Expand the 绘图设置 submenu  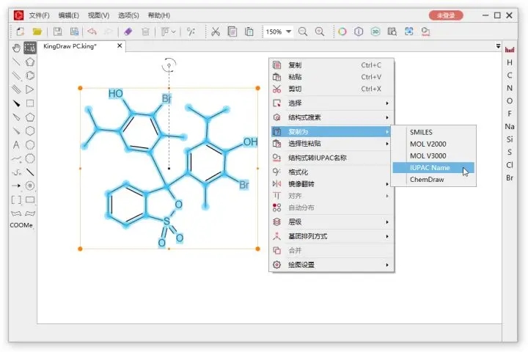click(330, 265)
